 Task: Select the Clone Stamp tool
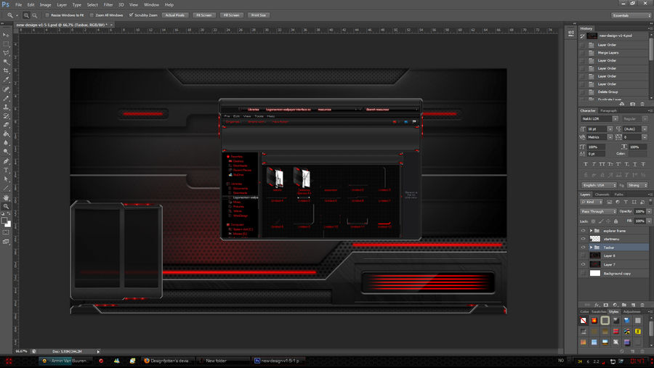tap(6, 107)
